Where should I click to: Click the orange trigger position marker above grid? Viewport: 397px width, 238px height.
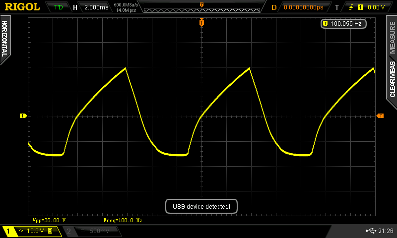(x=201, y=22)
